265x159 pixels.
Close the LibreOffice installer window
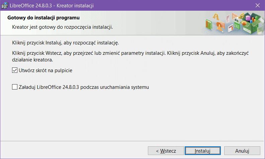257,5
